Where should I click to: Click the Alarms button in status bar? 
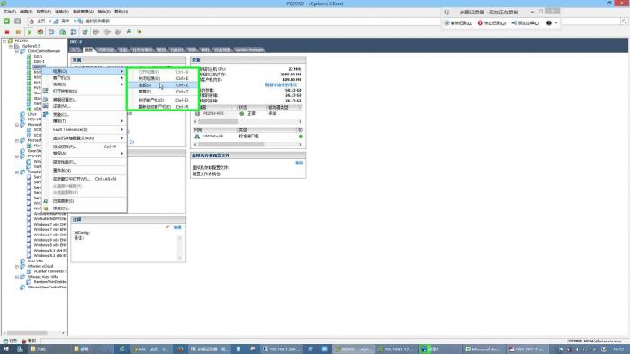point(29,341)
